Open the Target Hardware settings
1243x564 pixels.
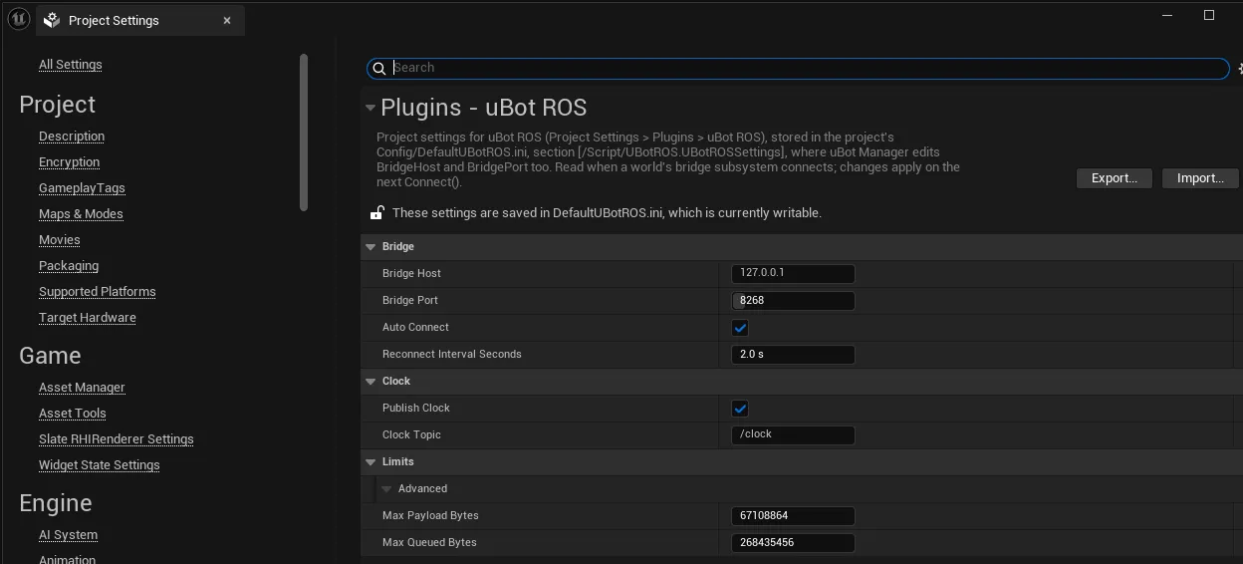pos(88,318)
